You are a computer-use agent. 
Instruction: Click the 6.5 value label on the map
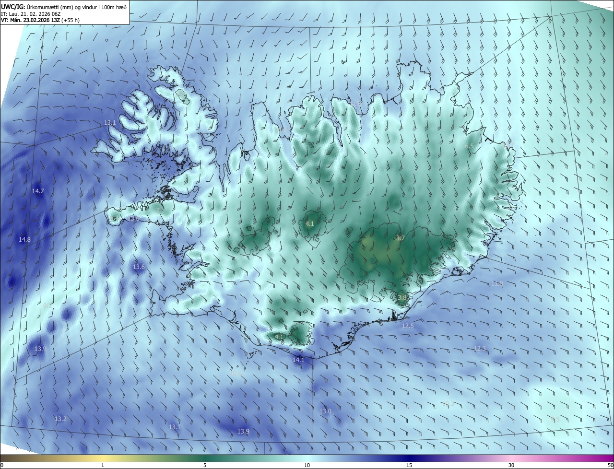click(469, 146)
